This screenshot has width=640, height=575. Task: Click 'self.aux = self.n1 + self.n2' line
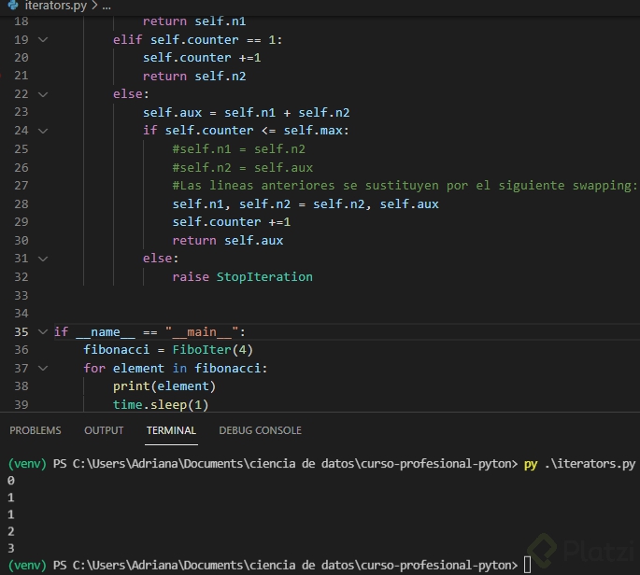click(x=246, y=113)
